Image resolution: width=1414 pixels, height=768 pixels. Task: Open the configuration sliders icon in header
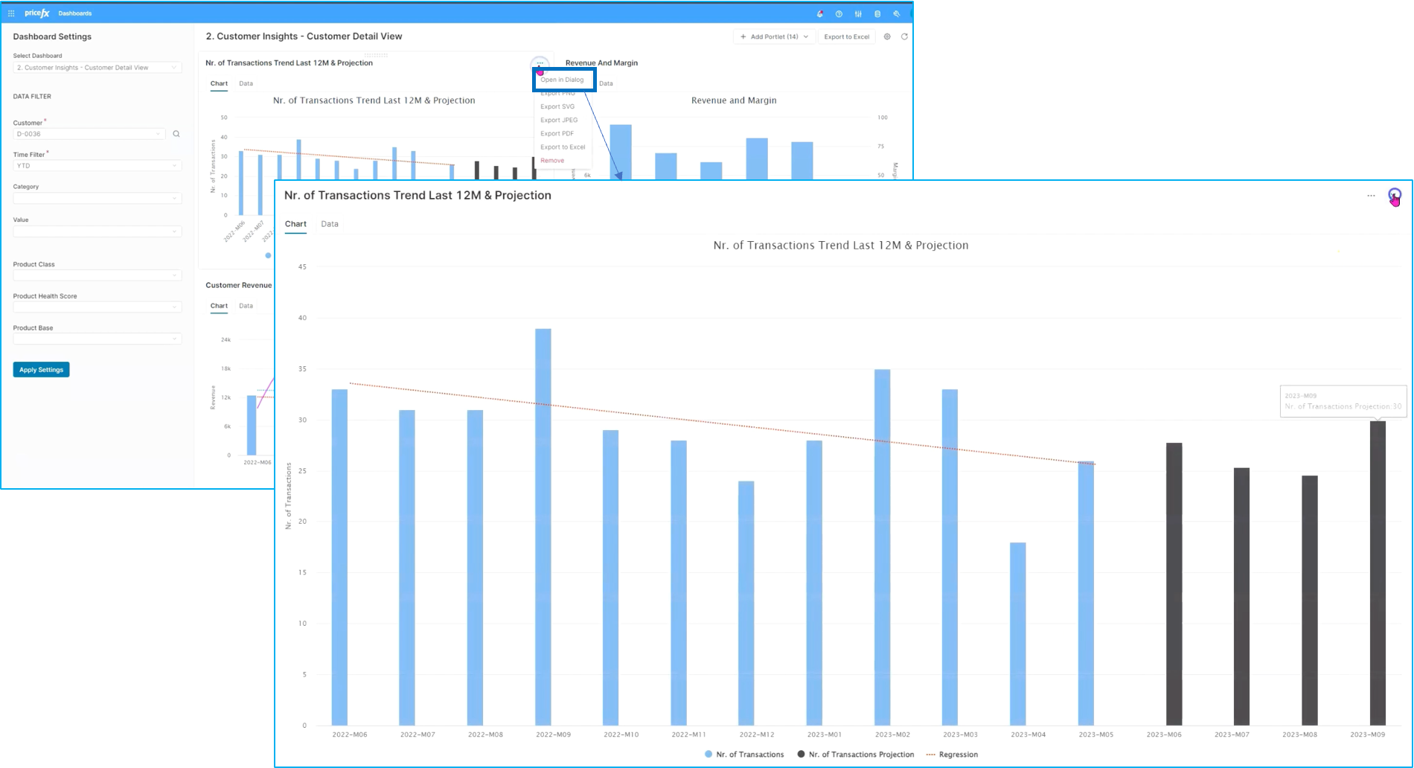point(858,13)
